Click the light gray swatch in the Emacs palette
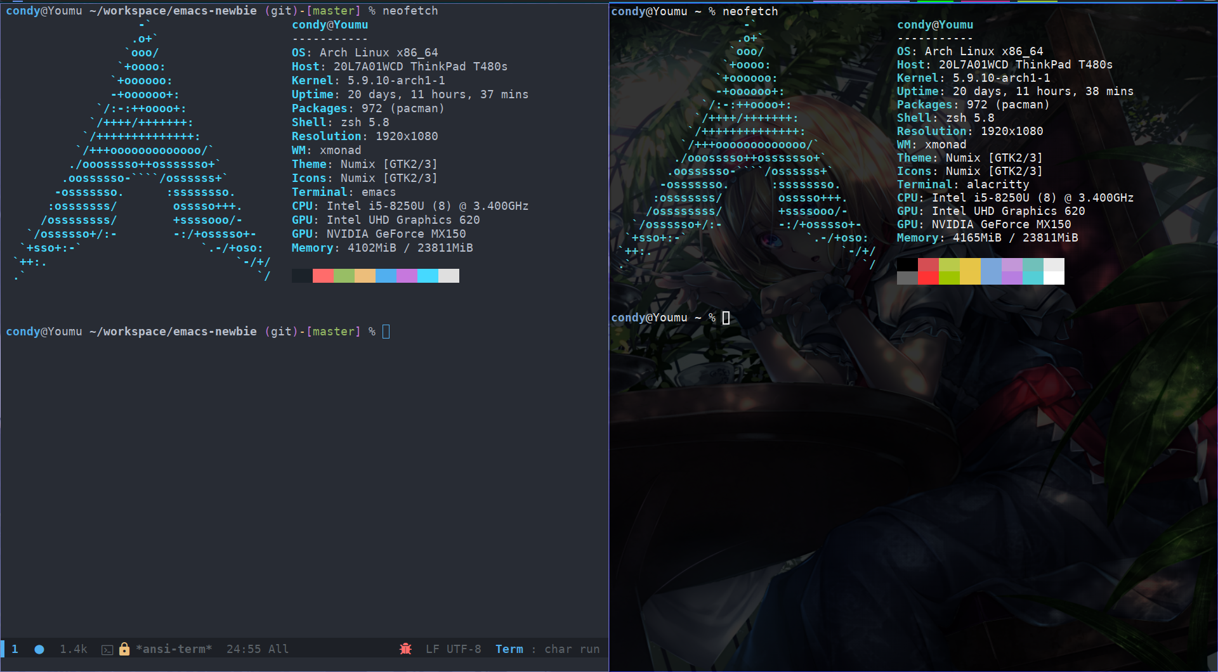Viewport: 1218px width, 672px height. click(449, 276)
